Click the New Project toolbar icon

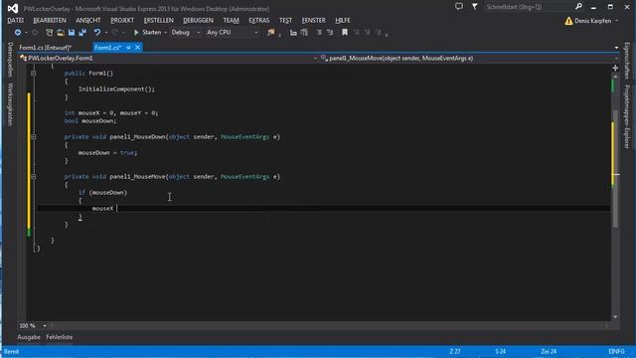click(49, 33)
